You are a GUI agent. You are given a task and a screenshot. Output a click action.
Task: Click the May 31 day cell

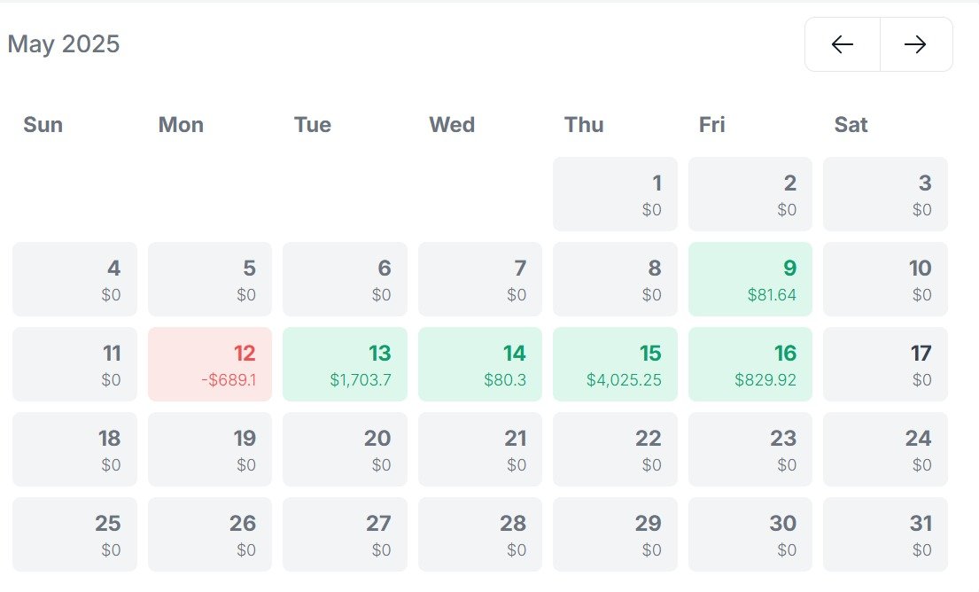[x=885, y=534]
